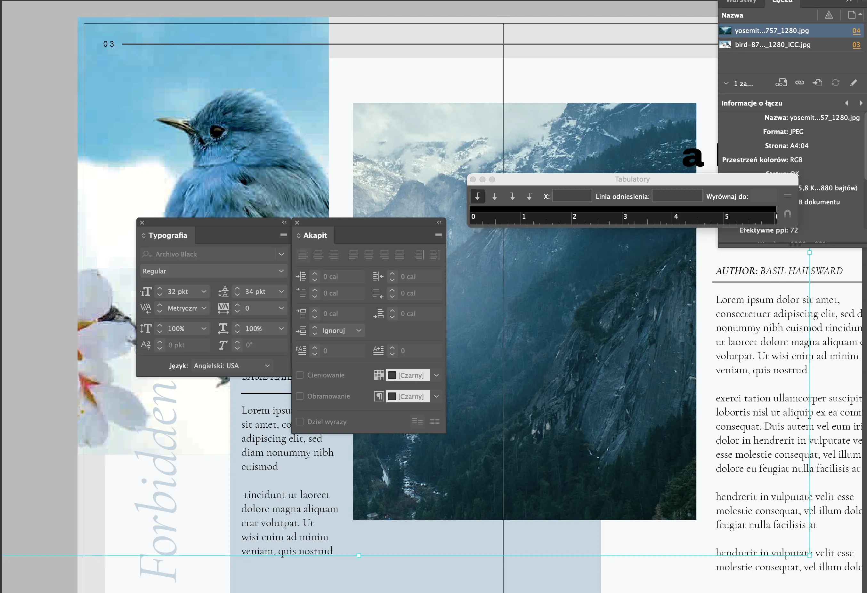Open the Typografia panel menu icon

pos(284,235)
